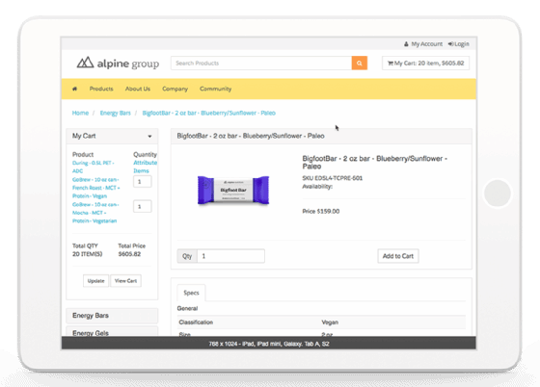Click the Price $159.00 text
The height and width of the screenshot is (387, 540).
(x=320, y=211)
